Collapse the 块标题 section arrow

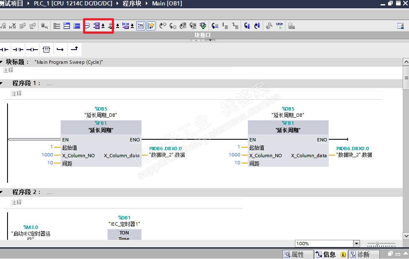coord(1,62)
